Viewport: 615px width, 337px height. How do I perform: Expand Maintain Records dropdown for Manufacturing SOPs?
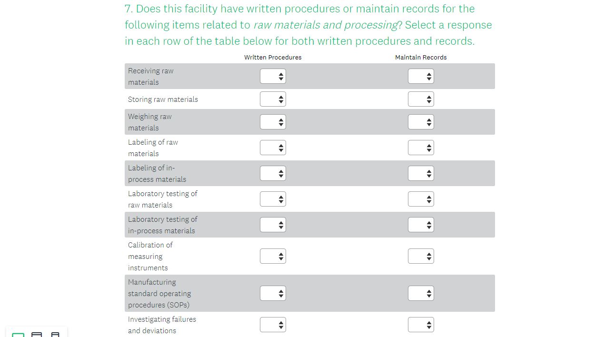pyautogui.click(x=421, y=293)
